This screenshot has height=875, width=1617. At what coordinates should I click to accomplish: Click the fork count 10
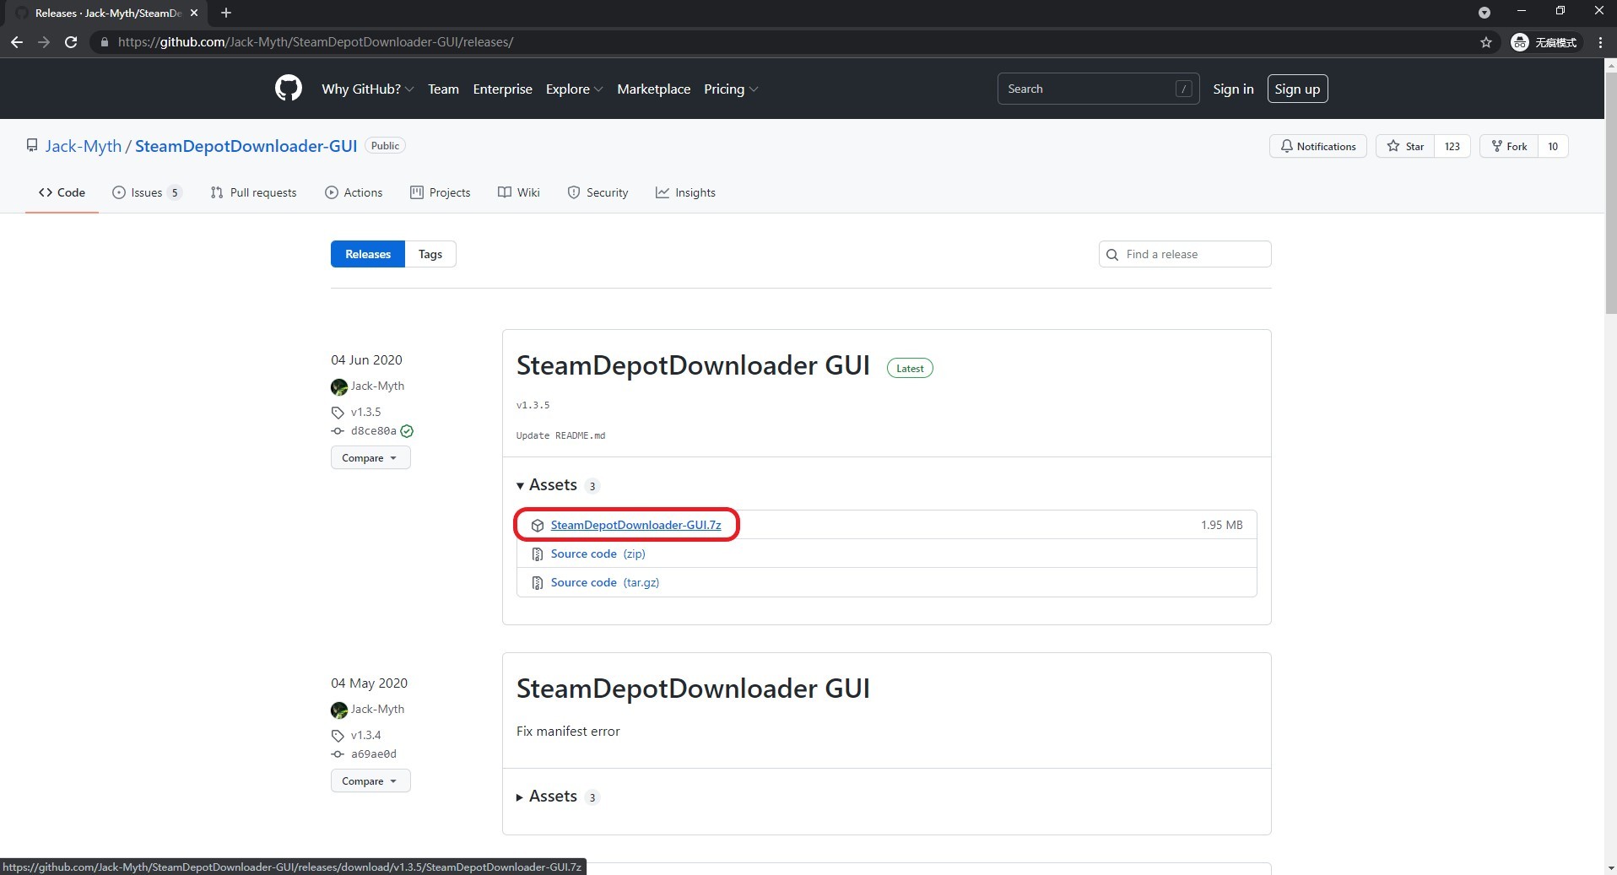coord(1553,146)
